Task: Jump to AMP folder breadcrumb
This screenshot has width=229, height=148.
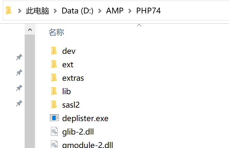Action: tap(115, 11)
